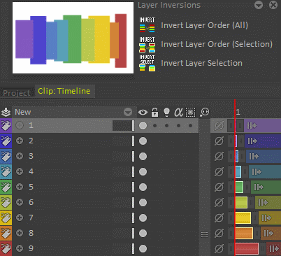Click the post-behavior arrow icon of layer 2

click(252, 141)
